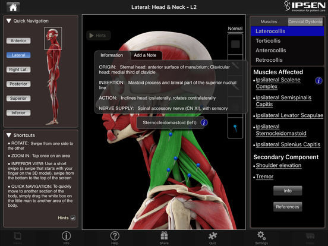328x246 pixels.
Task: Switch to Right Lat. view
Action: point(18,70)
